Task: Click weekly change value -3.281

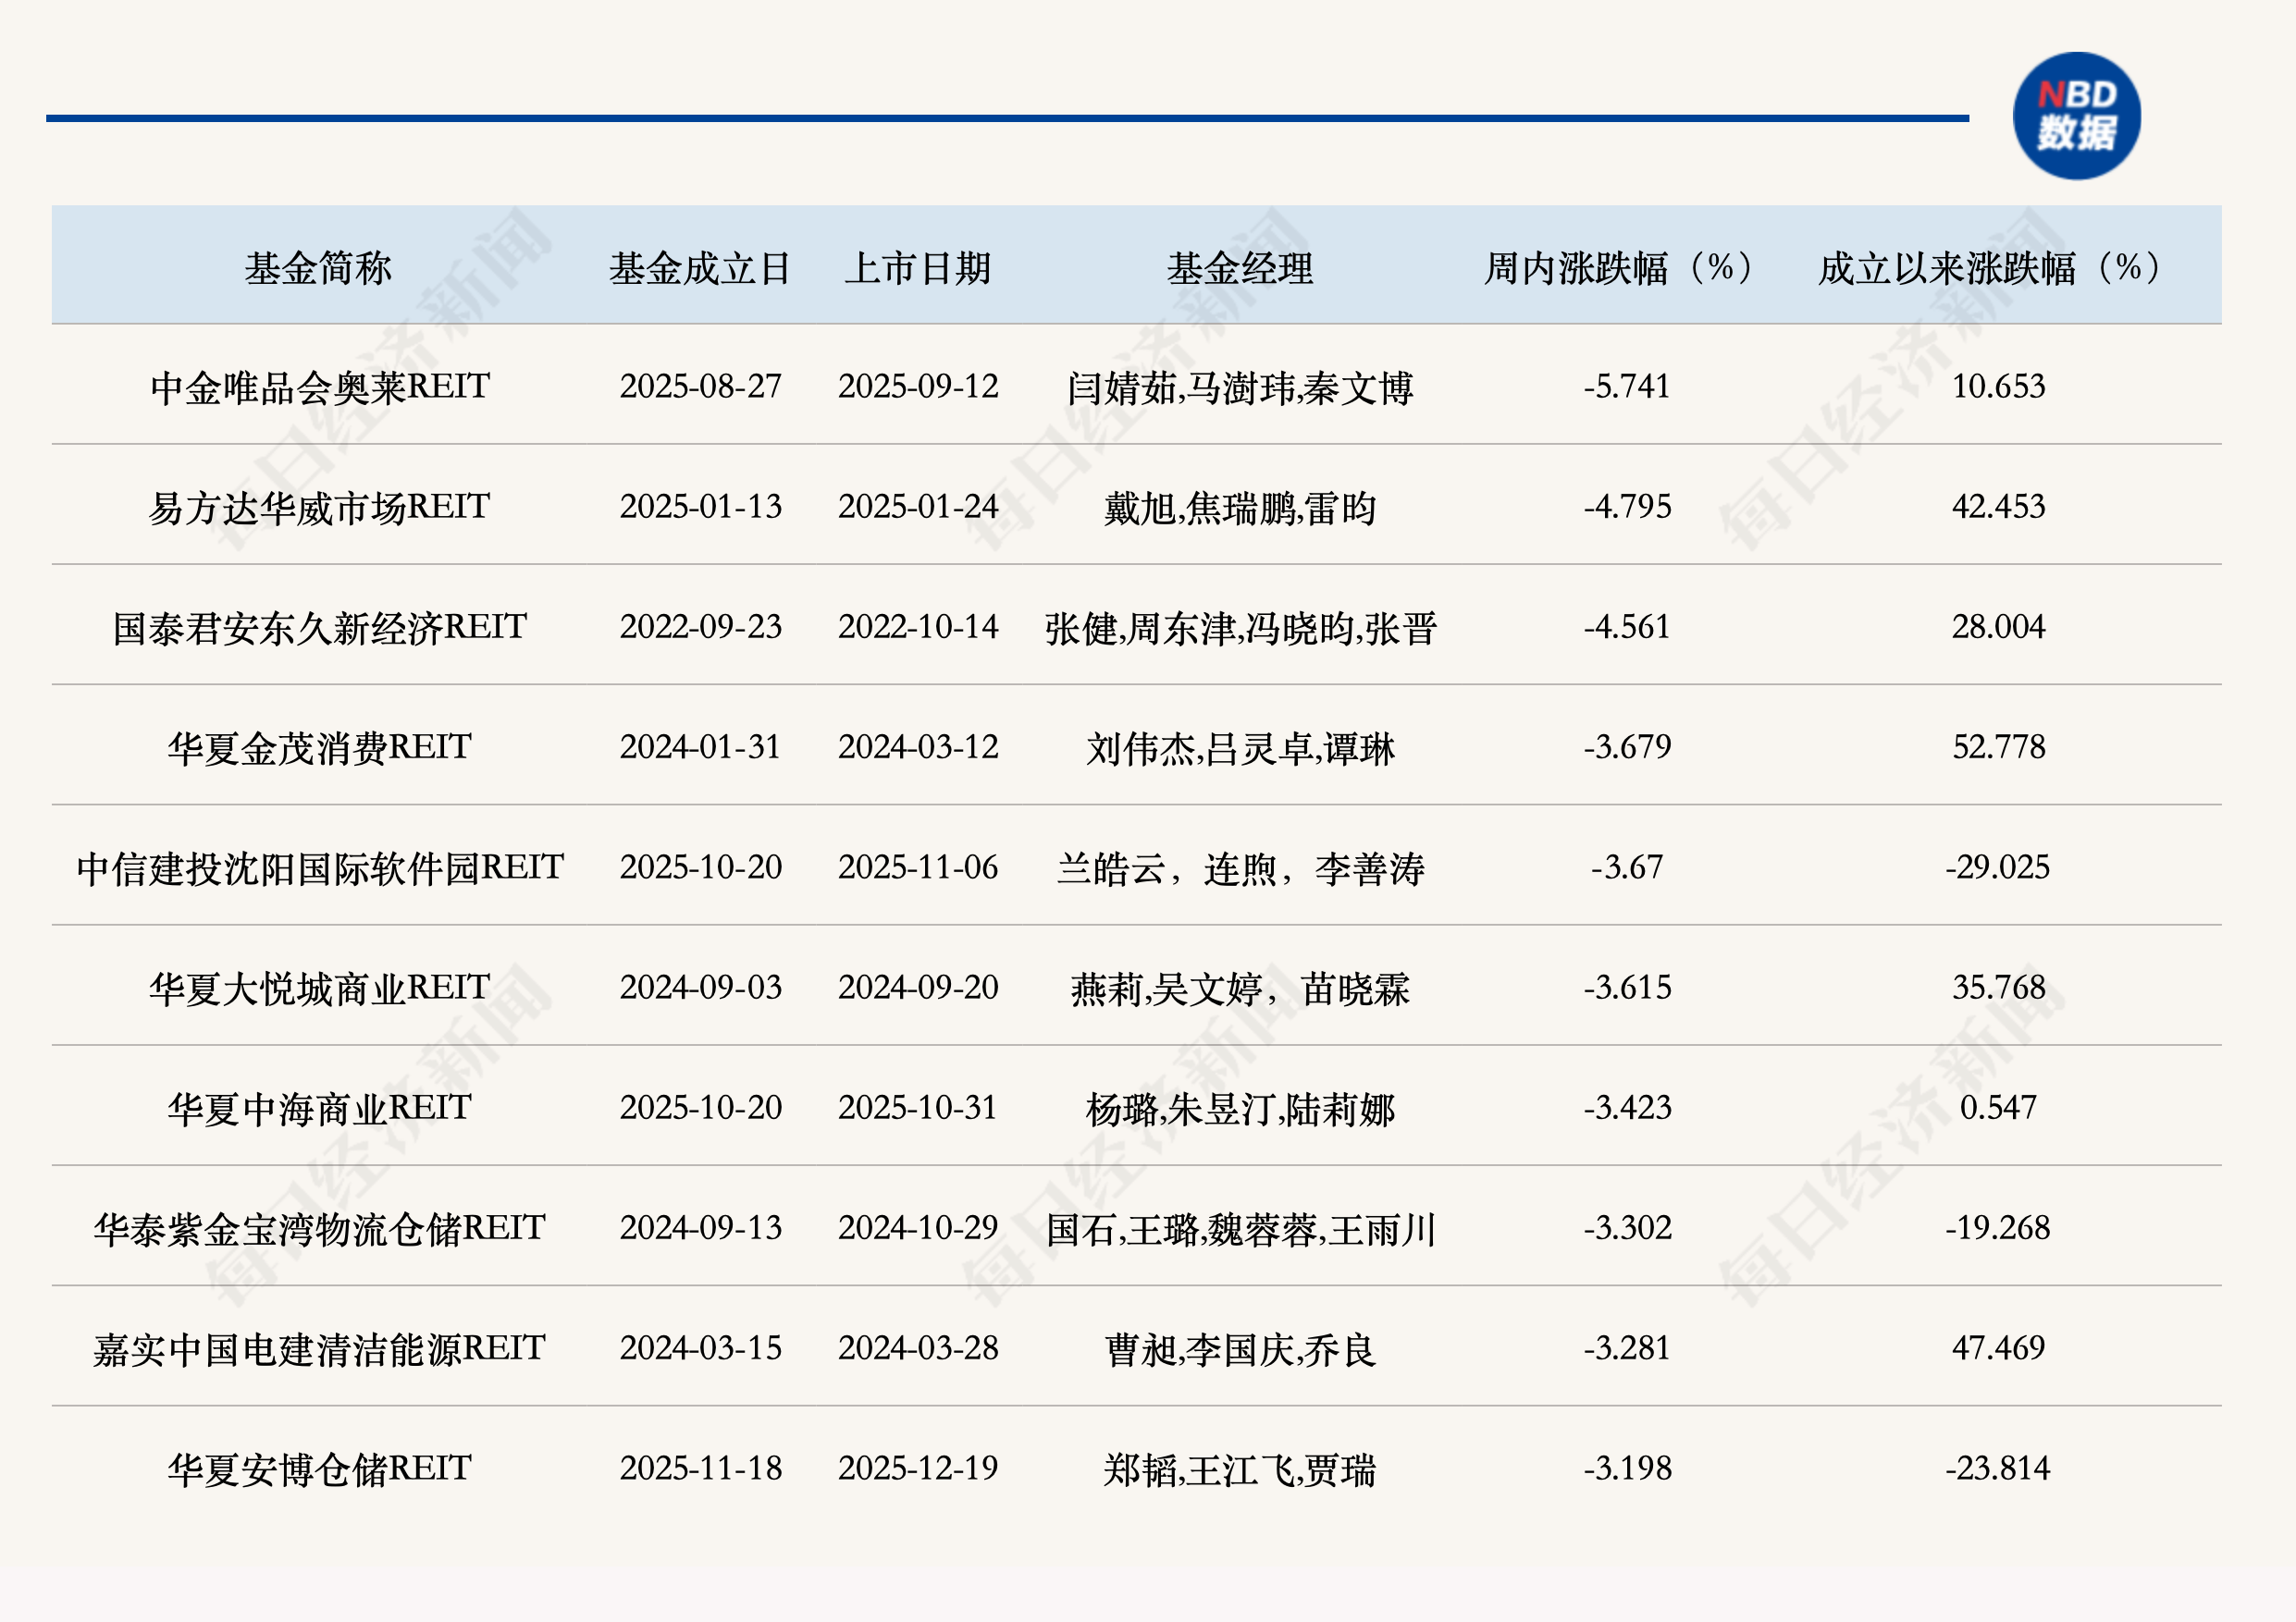Action: coord(1627,1347)
